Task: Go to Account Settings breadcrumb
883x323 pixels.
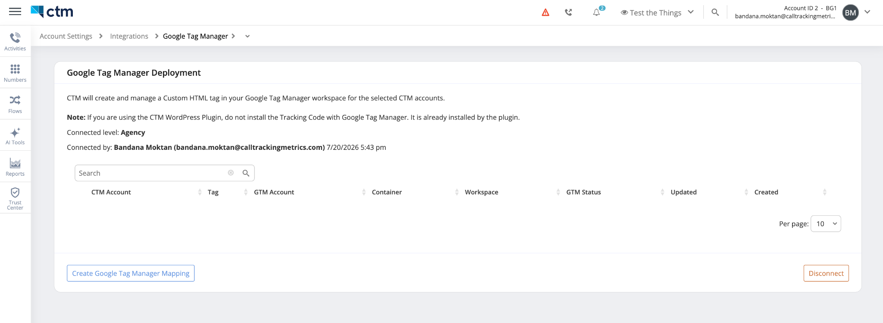Action: pyautogui.click(x=66, y=36)
